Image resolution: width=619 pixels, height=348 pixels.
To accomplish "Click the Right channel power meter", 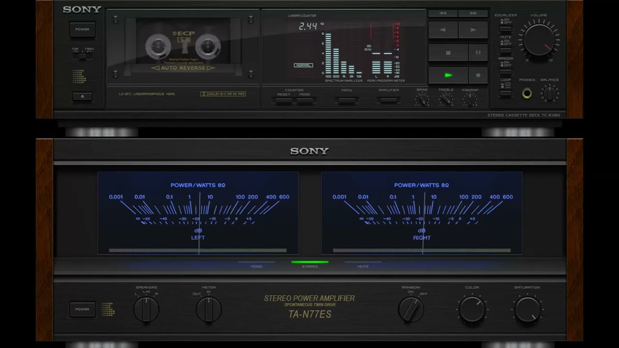I will coord(422,213).
